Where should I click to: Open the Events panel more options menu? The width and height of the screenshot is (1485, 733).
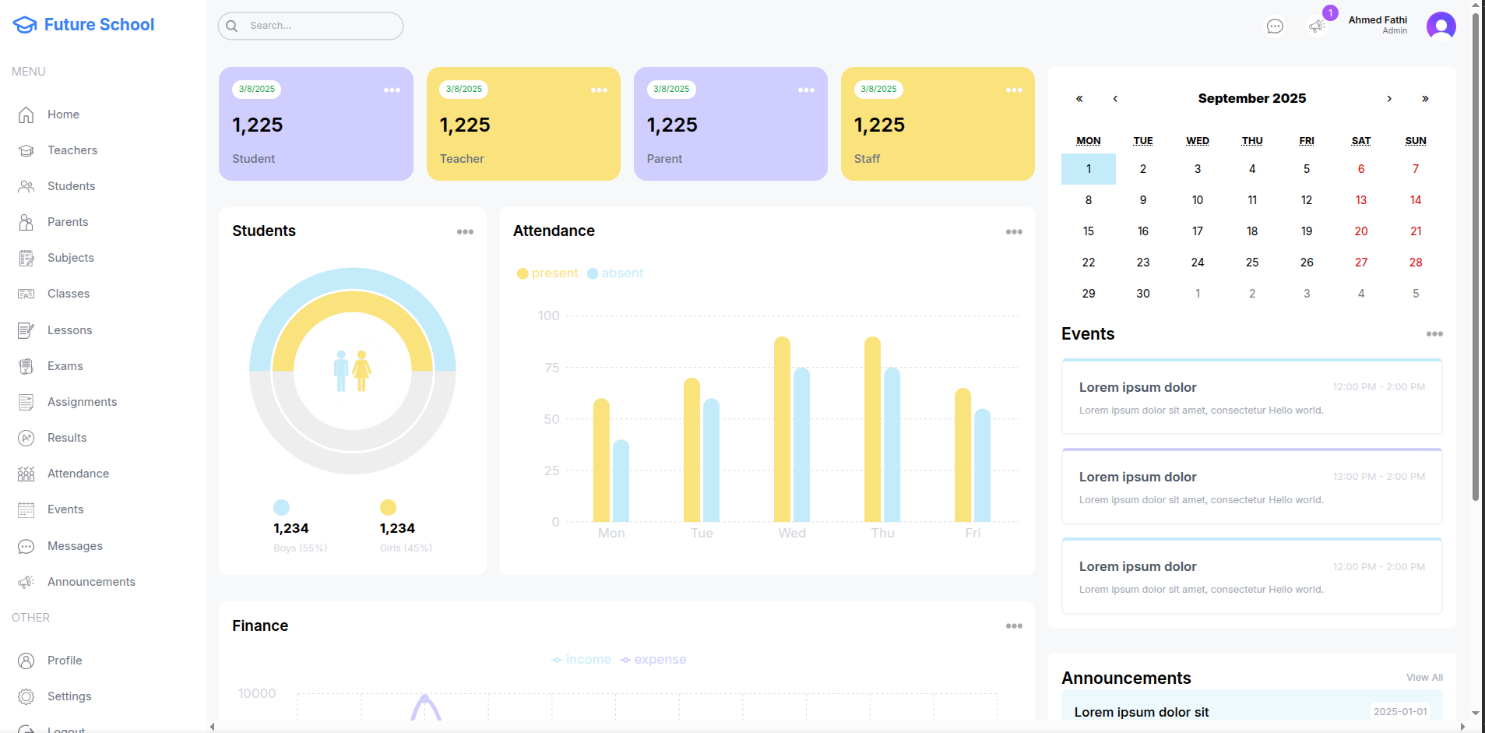click(1434, 334)
